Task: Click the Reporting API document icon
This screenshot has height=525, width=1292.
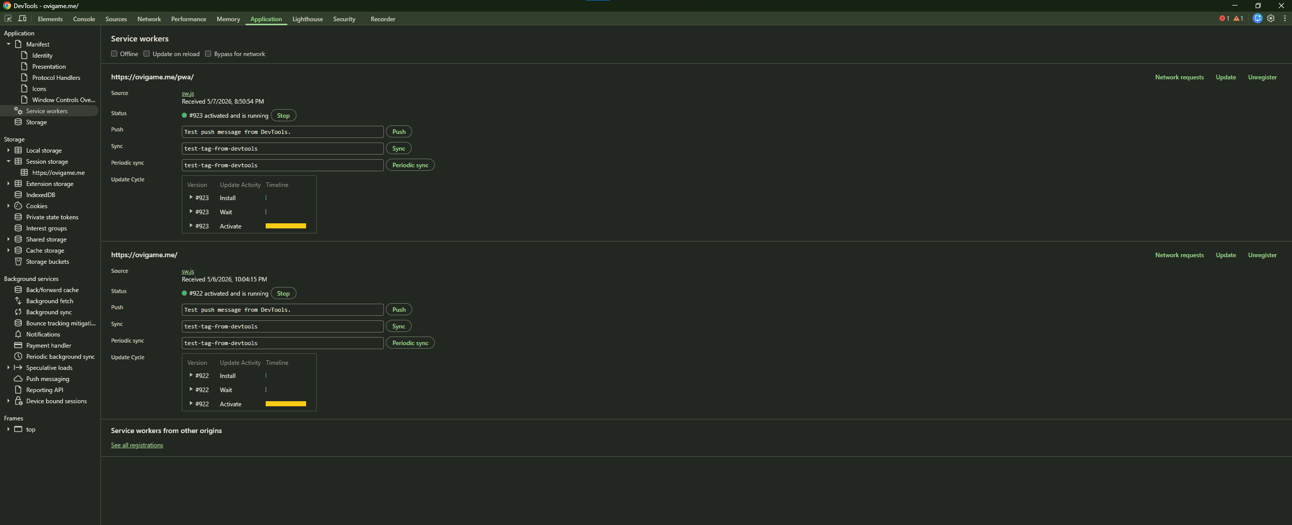Action: (x=18, y=390)
